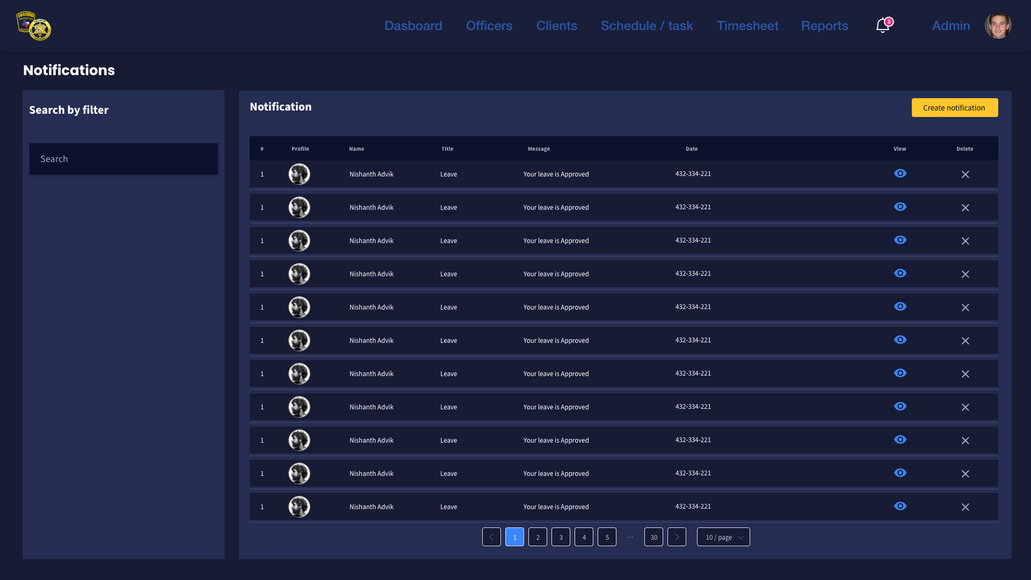View the third notification via eye icon
Screen dimensions: 1031x580
900,240
